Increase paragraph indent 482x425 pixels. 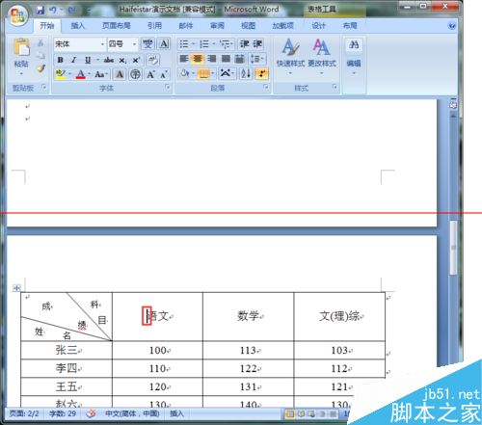tap(257, 43)
